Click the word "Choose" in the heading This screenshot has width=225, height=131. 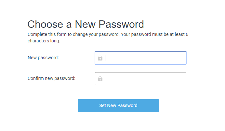click(x=45, y=24)
